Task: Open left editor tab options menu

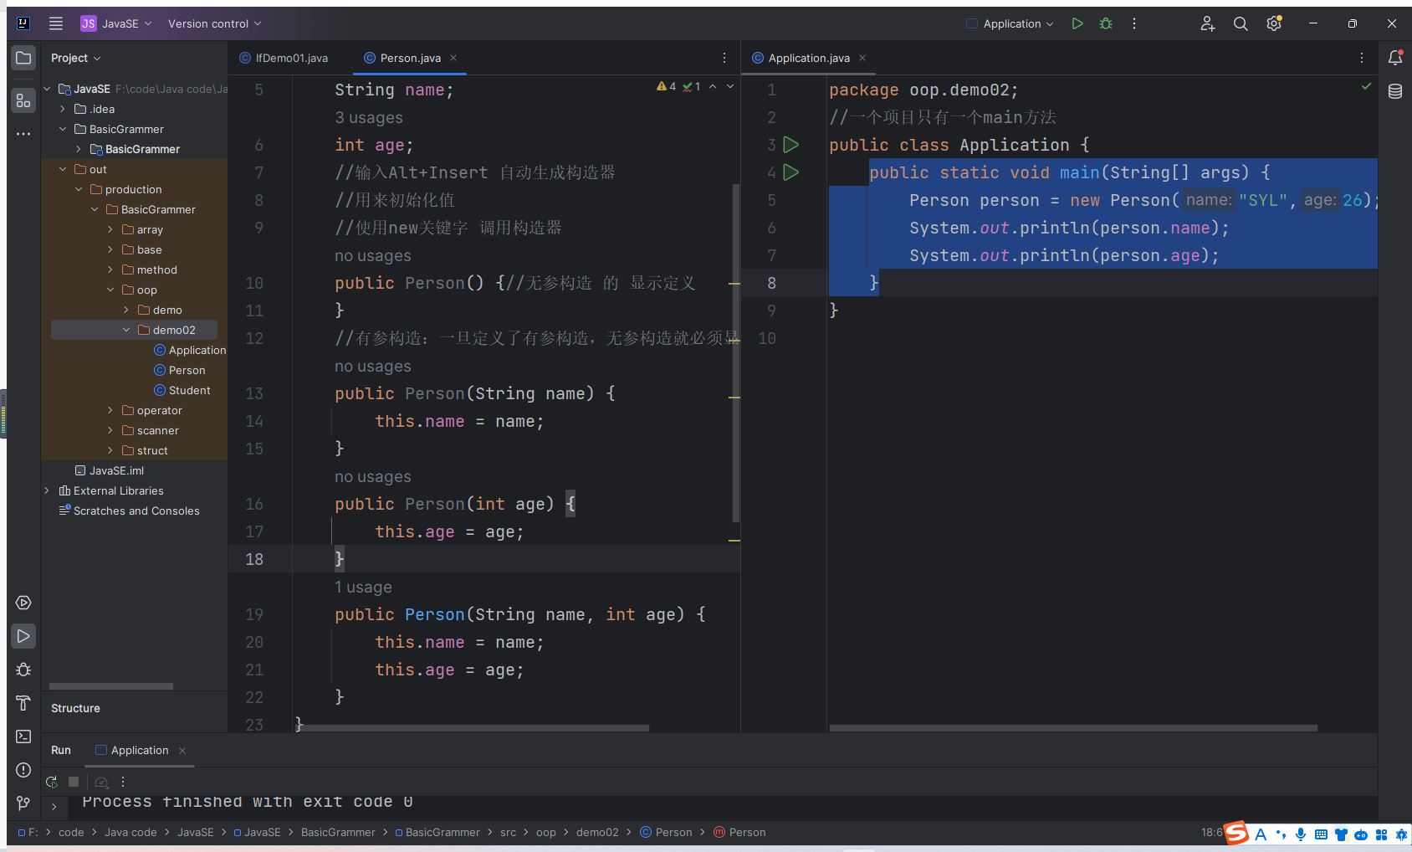Action: pyautogui.click(x=724, y=58)
